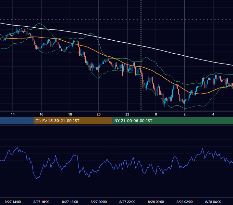
Task: Click the '0' hour label on upper axis
Action: coord(156,114)
